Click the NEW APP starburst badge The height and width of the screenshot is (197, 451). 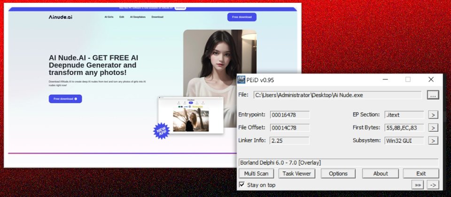(x=162, y=131)
